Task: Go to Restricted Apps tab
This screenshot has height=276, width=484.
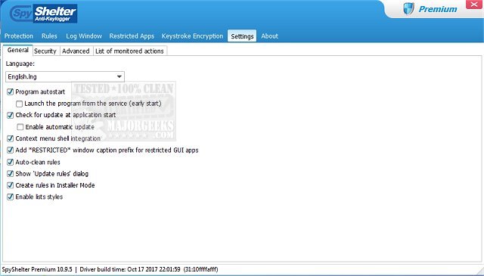Action: pyautogui.click(x=132, y=36)
